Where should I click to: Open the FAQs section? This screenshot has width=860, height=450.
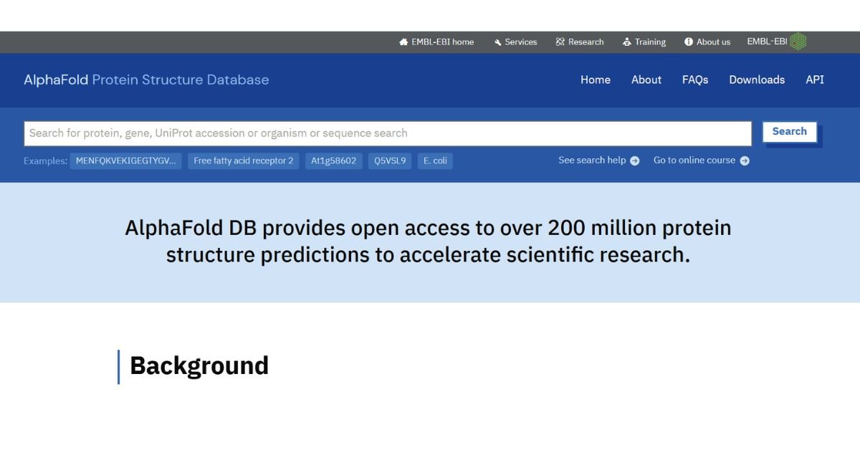(694, 80)
